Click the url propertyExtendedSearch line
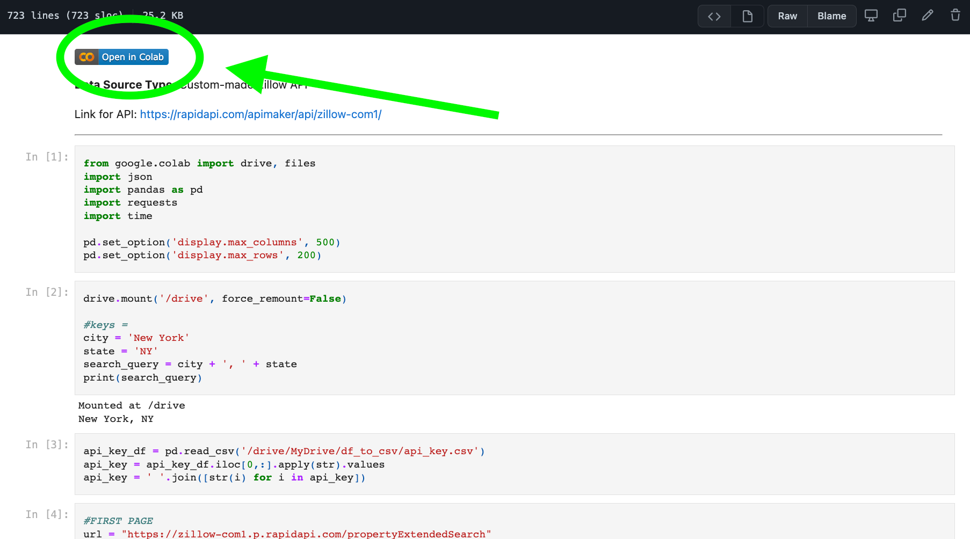The height and width of the screenshot is (539, 970). point(287,534)
